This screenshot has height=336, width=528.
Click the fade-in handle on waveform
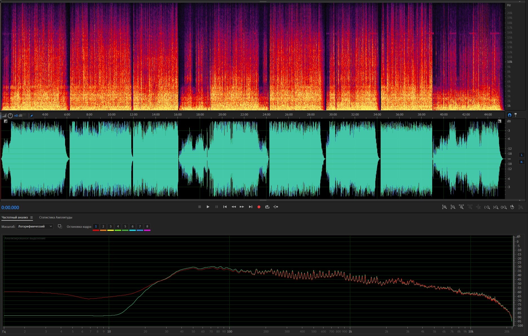click(x=6, y=121)
